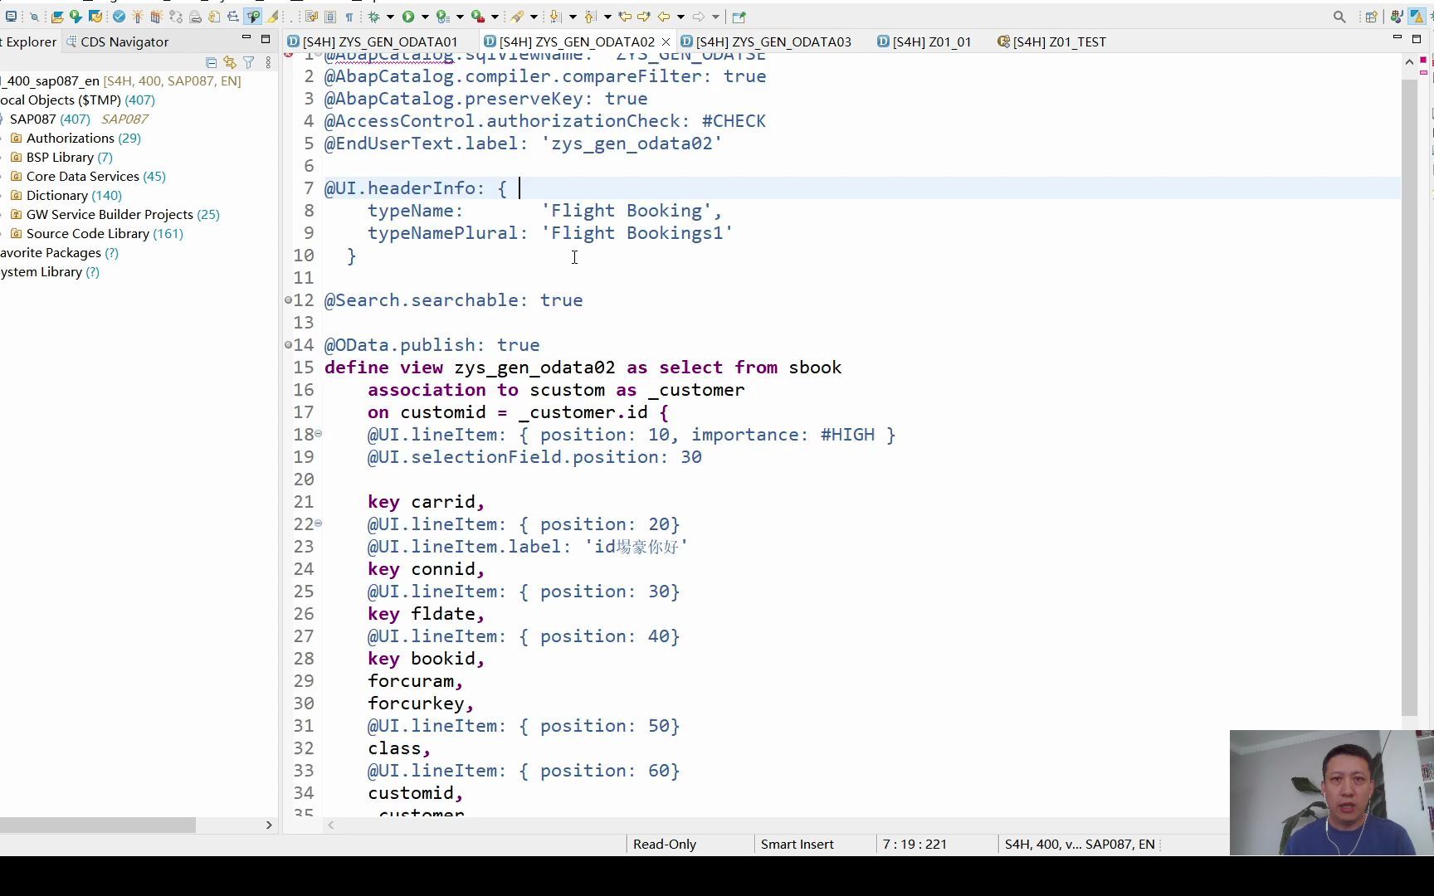Expand the Dictionary node in Project Explorer
The width and height of the screenshot is (1434, 896).
coord(3,195)
